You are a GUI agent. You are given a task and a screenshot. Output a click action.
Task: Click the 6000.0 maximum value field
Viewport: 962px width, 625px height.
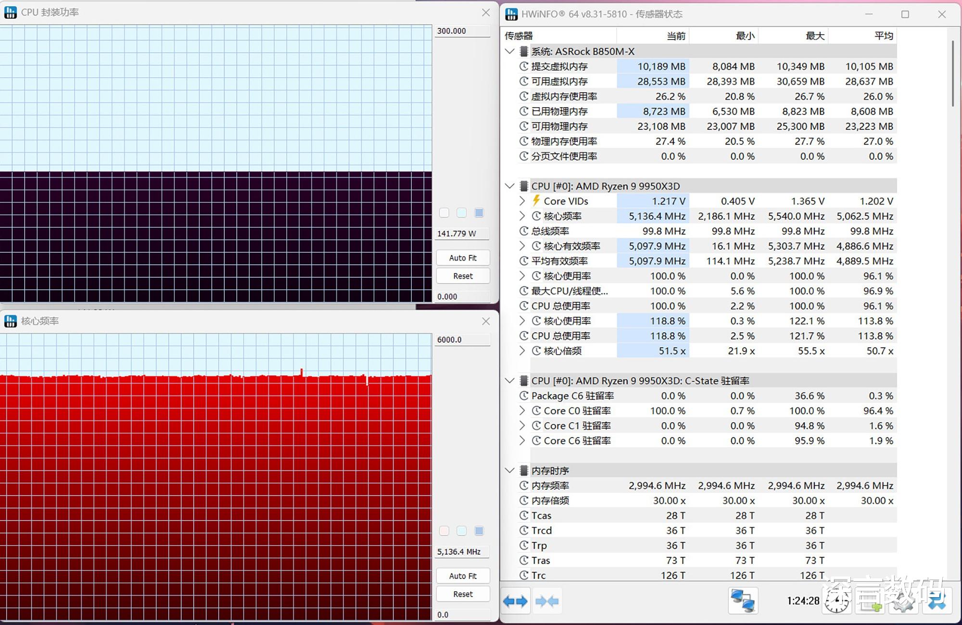[462, 339]
